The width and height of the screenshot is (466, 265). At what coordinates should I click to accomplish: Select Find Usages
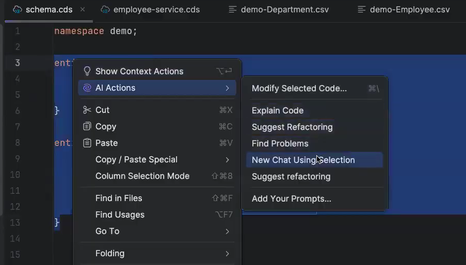point(157,214)
